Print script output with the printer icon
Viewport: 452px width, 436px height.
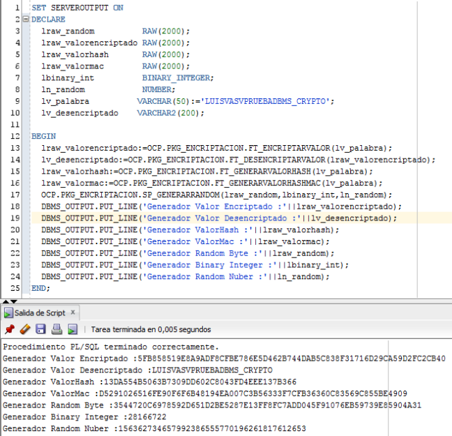(56, 329)
